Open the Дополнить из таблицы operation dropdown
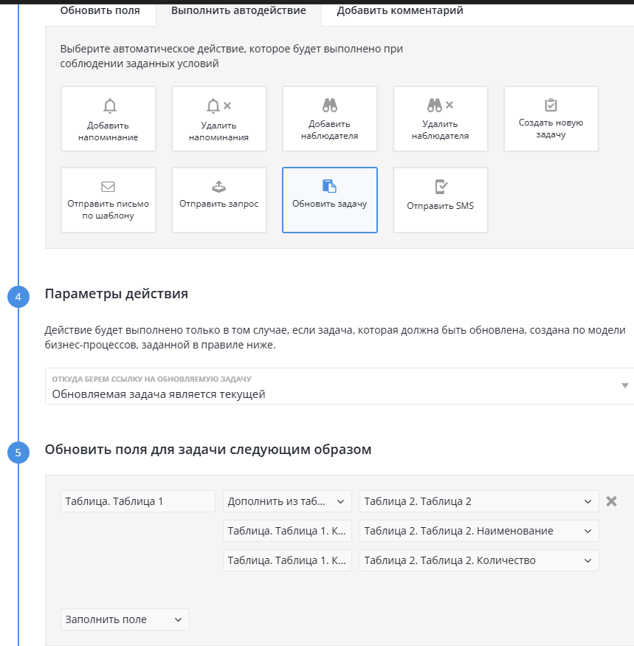 click(x=287, y=501)
